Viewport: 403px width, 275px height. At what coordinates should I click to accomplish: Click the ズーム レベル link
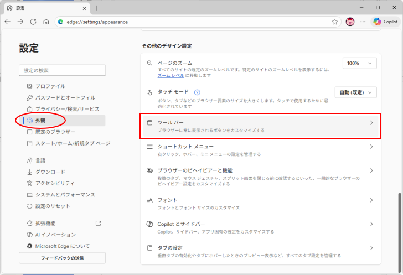pyautogui.click(x=170, y=76)
